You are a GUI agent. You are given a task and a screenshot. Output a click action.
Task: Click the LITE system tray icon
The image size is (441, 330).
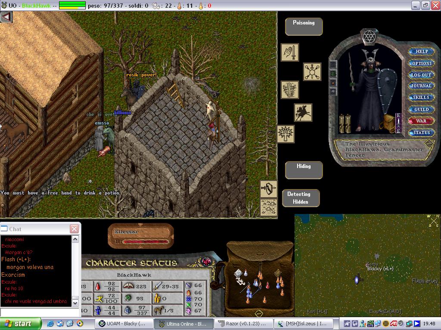[370, 324]
